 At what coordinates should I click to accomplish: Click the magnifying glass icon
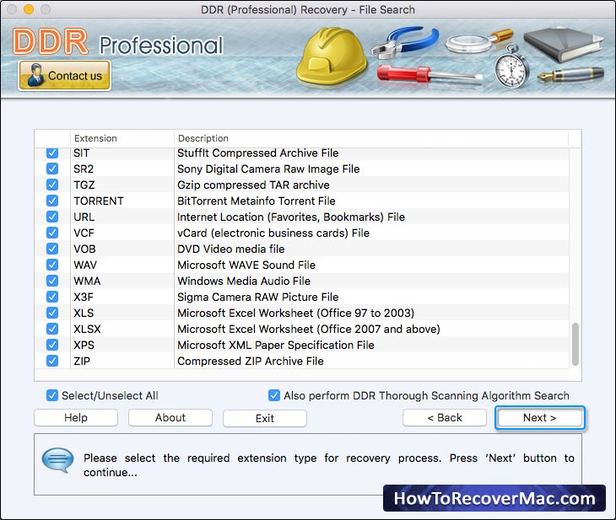[479, 41]
